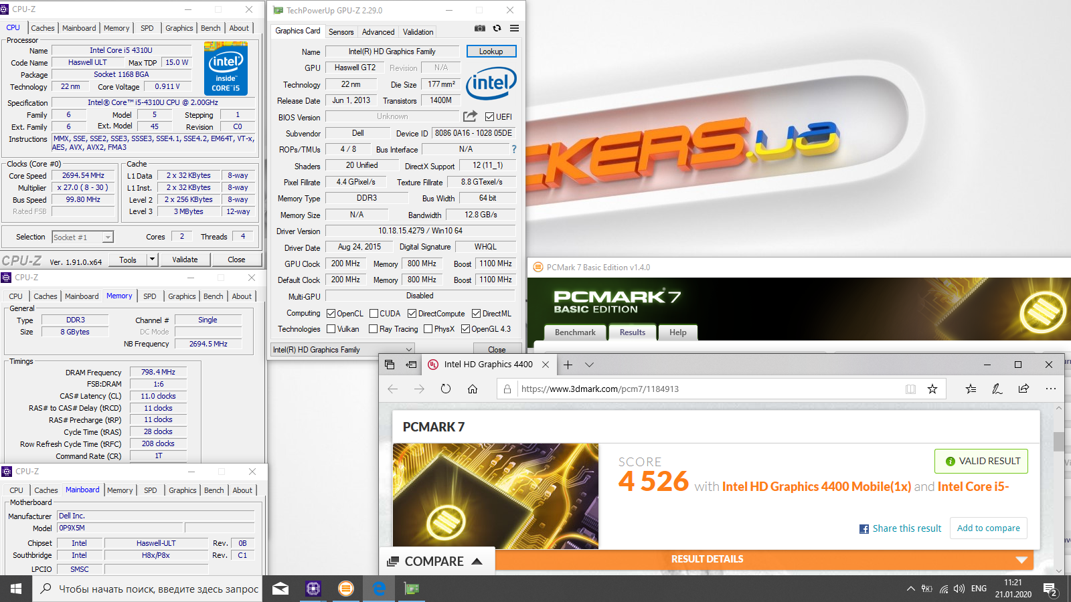Open Edge favorites hub icon
Screen dimensions: 1071x602
click(x=971, y=389)
